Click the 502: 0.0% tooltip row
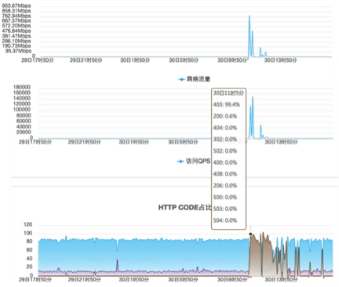 click(x=225, y=151)
